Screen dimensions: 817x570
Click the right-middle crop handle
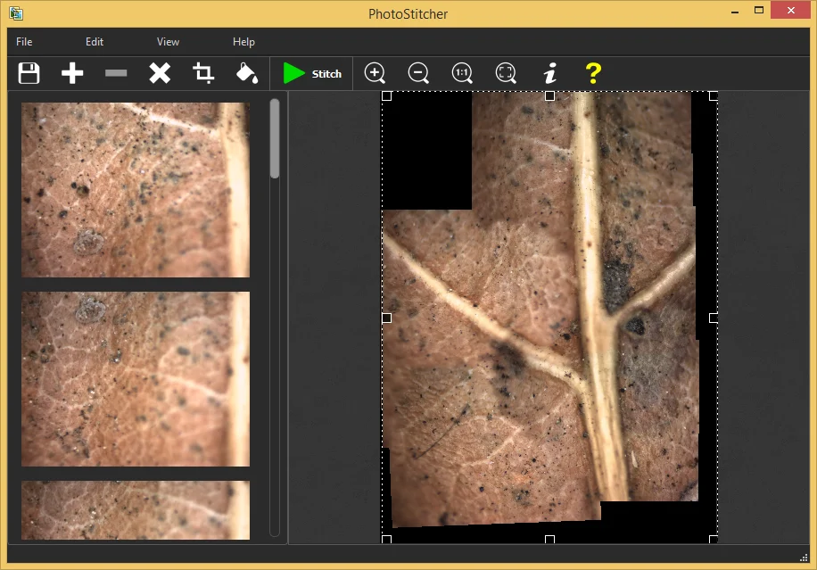[x=714, y=318]
